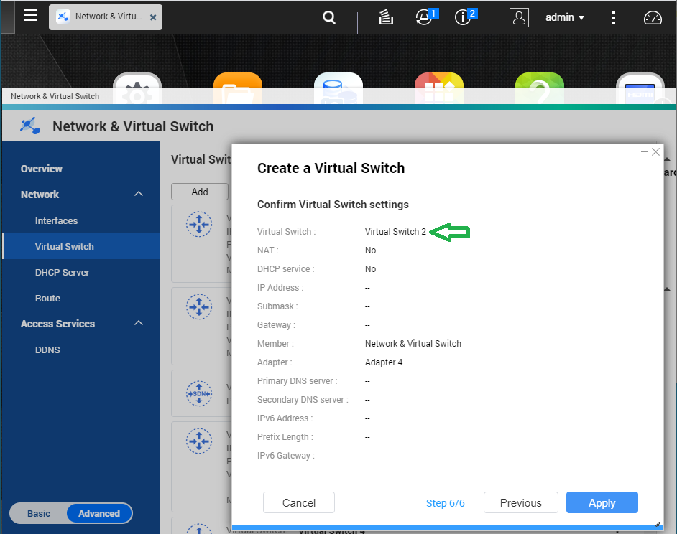677x534 pixels.
Task: Click the Virtual Switch 2 value
Action: (x=395, y=232)
